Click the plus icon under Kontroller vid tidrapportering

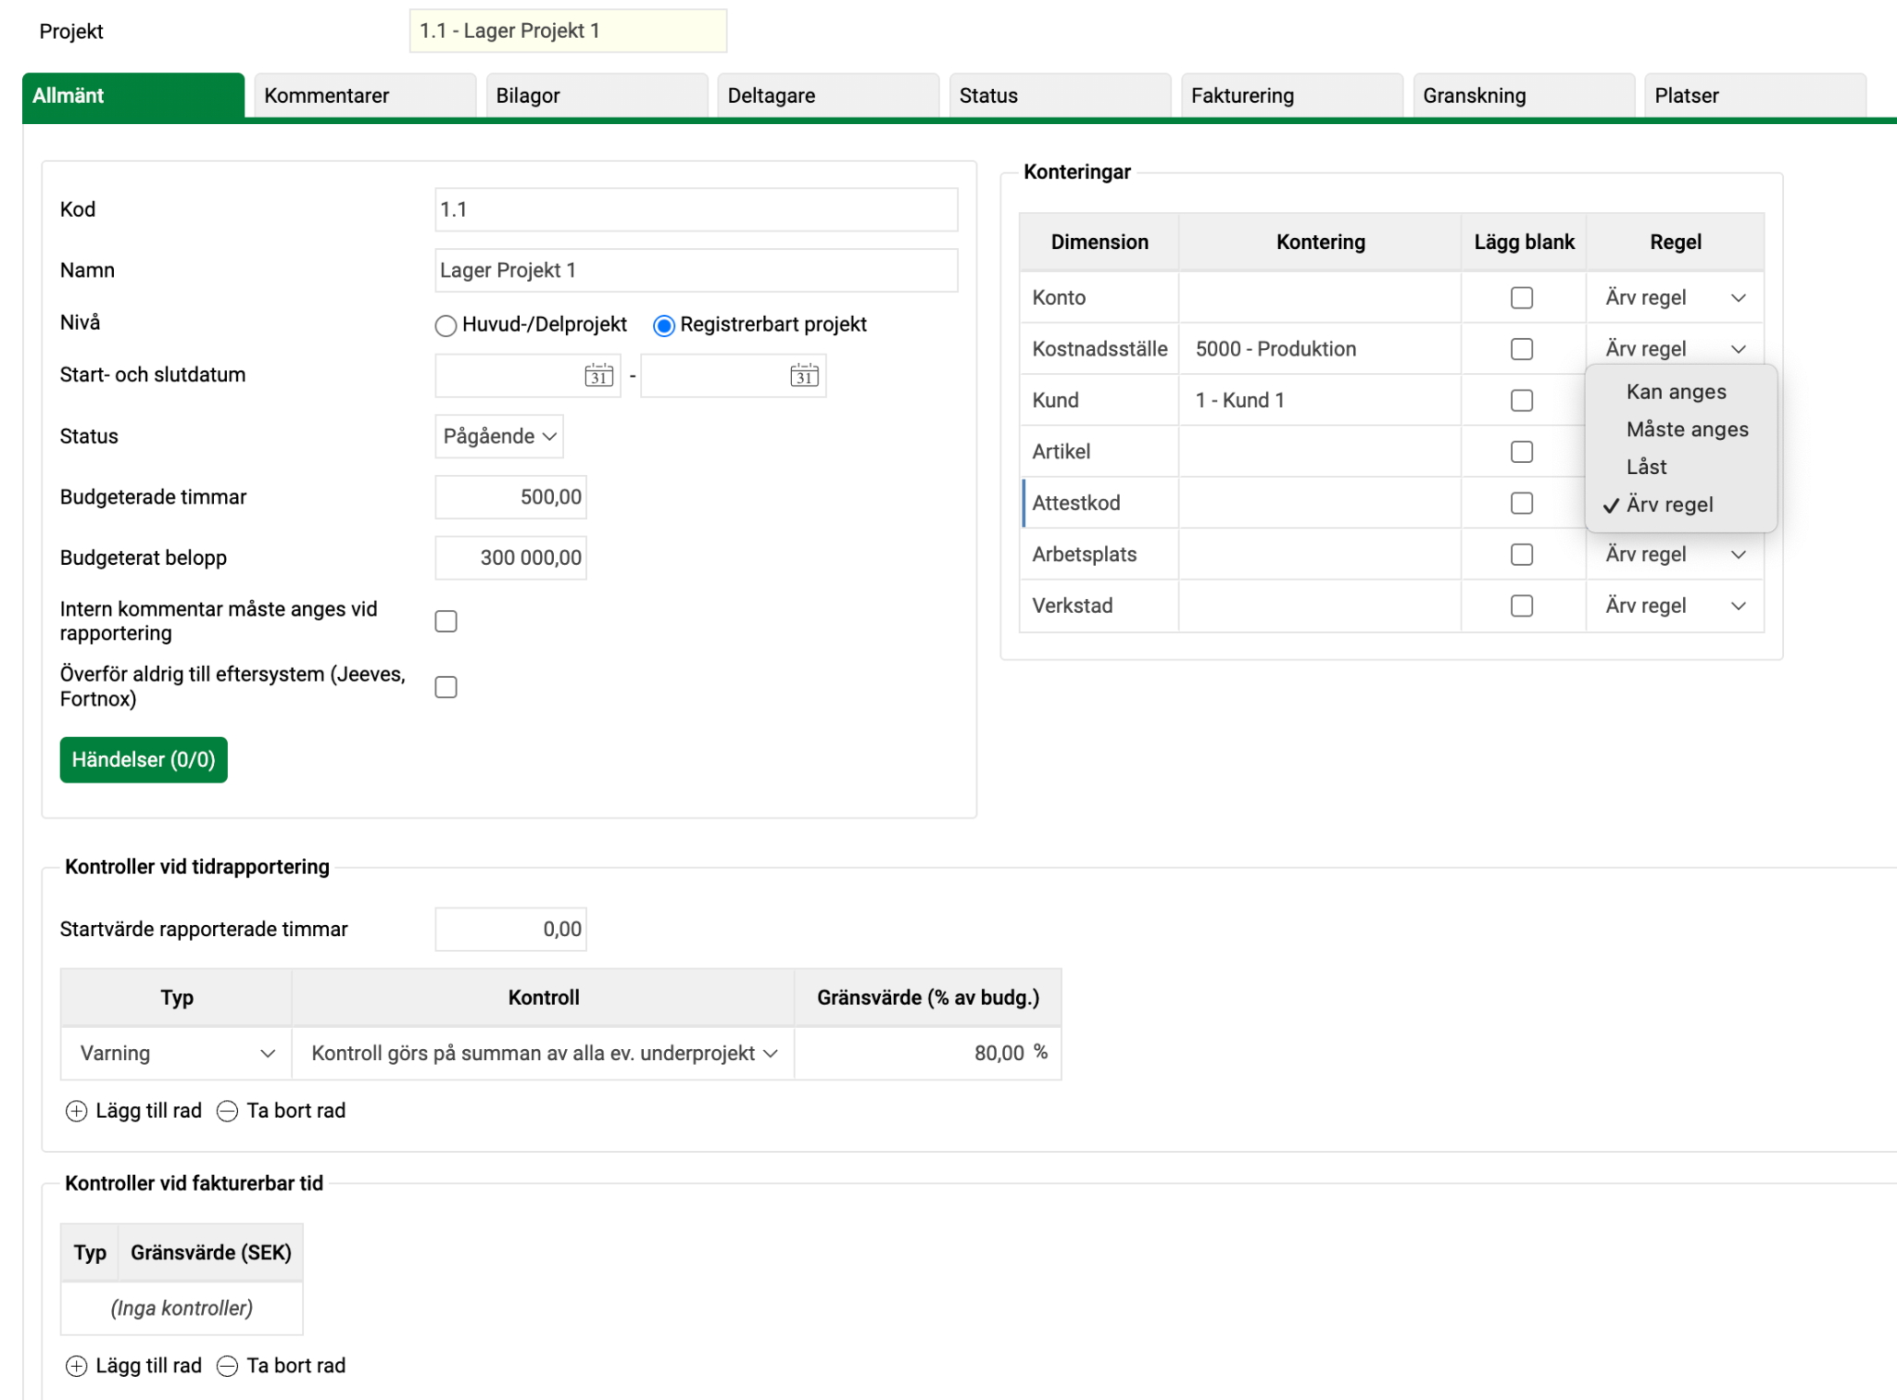click(77, 1111)
